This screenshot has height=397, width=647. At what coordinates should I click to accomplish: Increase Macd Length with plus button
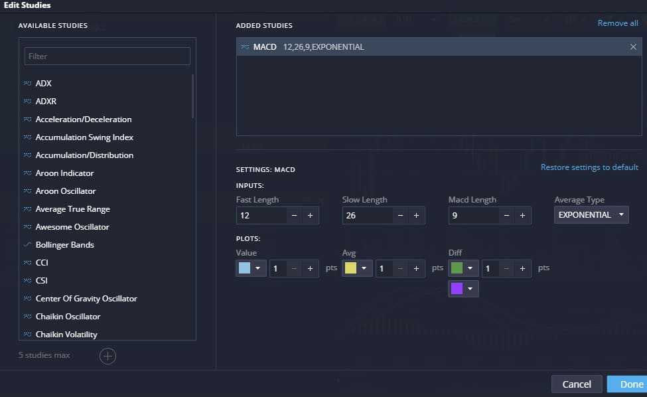[x=522, y=216]
